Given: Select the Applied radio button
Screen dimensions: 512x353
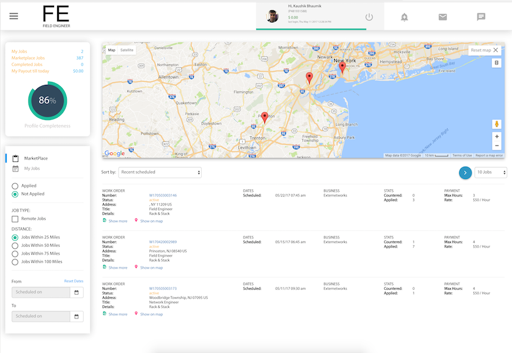Looking at the screenshot, I should point(15,186).
